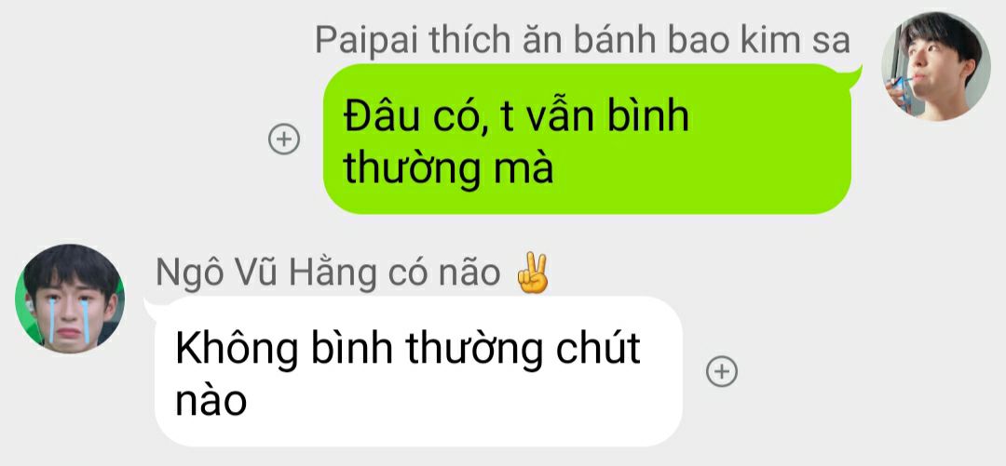Select the white message bubble
This screenshot has height=466, width=1006.
pos(415,371)
